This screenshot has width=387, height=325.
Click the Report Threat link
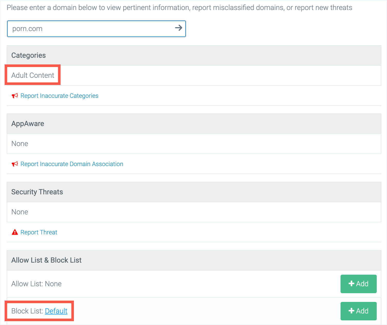[39, 232]
